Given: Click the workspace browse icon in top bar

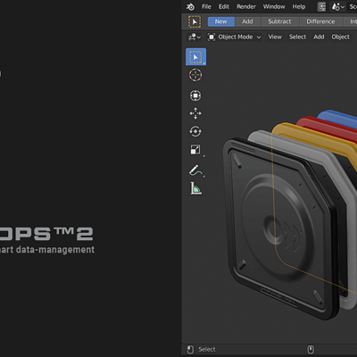Looking at the screenshot, I should (x=321, y=6).
